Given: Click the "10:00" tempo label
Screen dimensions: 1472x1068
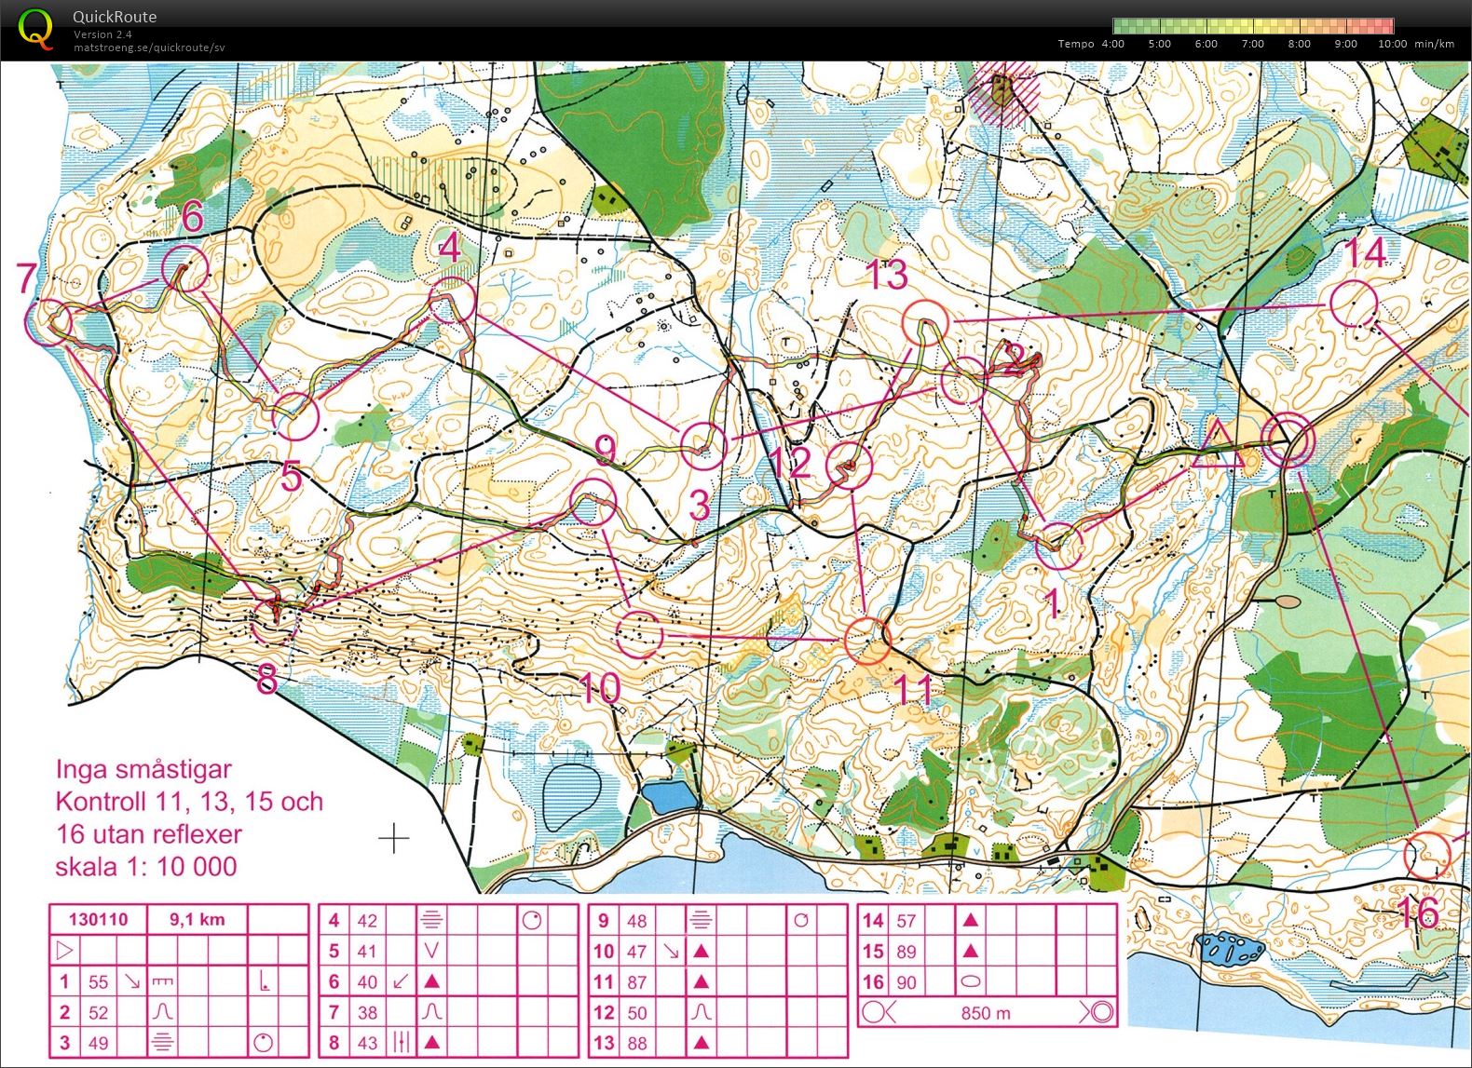Looking at the screenshot, I should (x=1393, y=44).
